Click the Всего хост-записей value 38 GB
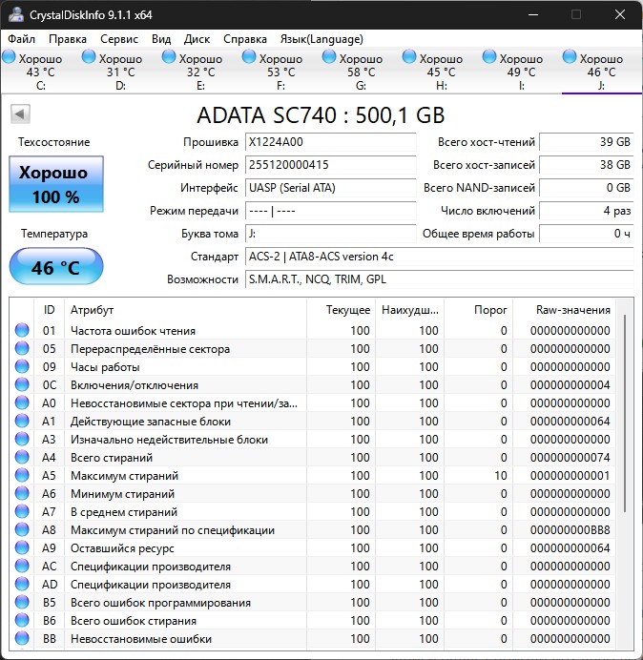 click(x=587, y=165)
